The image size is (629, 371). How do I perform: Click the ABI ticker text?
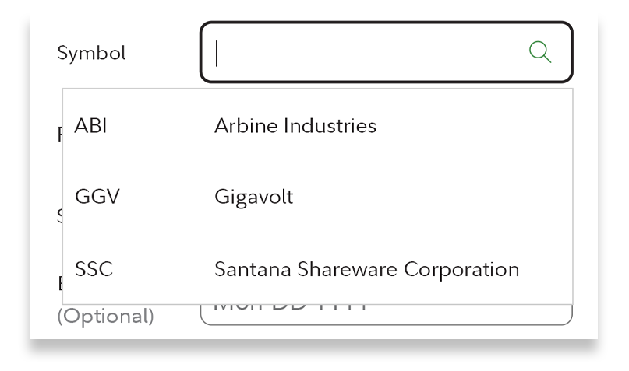coord(90,125)
